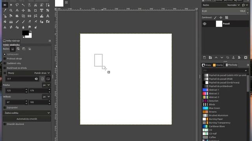Toggle the Vyhlazování checkbox
The width and height of the screenshot is (252, 141).
pos(5,54)
